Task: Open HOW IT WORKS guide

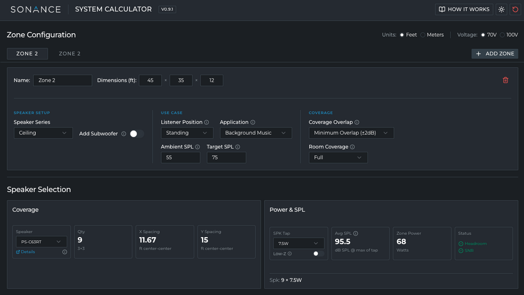Action: tap(464, 9)
